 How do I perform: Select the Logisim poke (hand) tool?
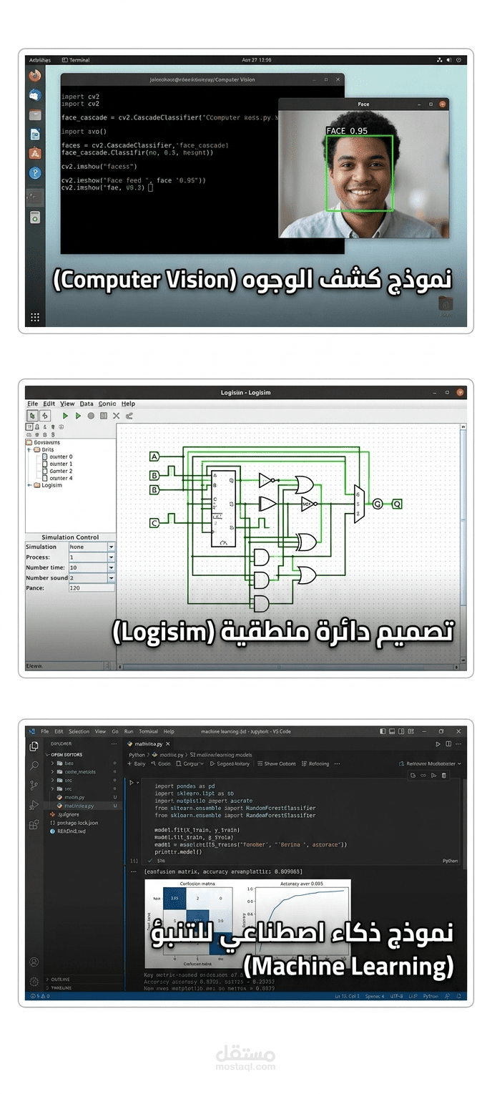point(33,415)
